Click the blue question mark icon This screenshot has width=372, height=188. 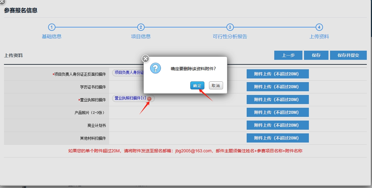156,68
